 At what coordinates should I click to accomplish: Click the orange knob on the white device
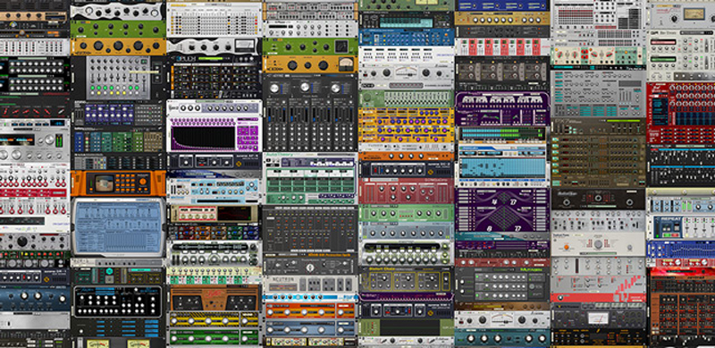pos(566,247)
